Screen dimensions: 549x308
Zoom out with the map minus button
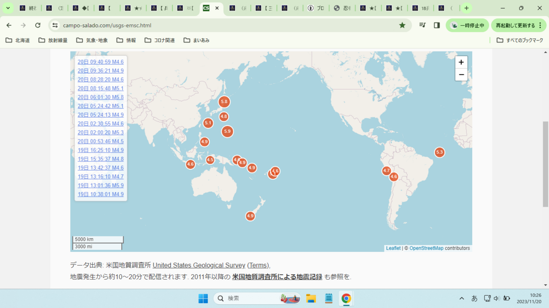click(461, 74)
